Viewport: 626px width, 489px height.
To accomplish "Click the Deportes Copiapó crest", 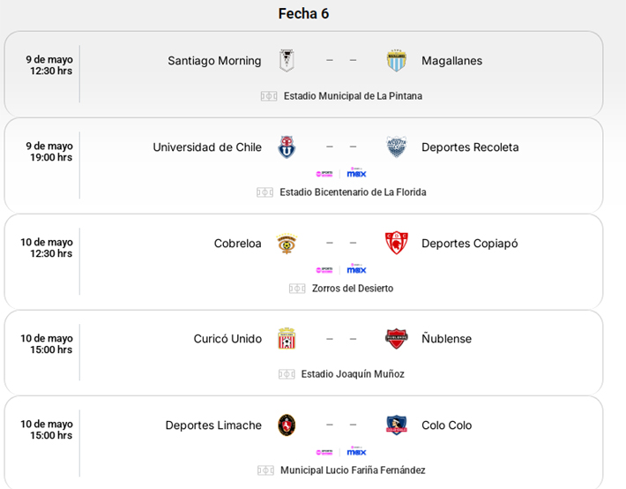I will pos(396,244).
